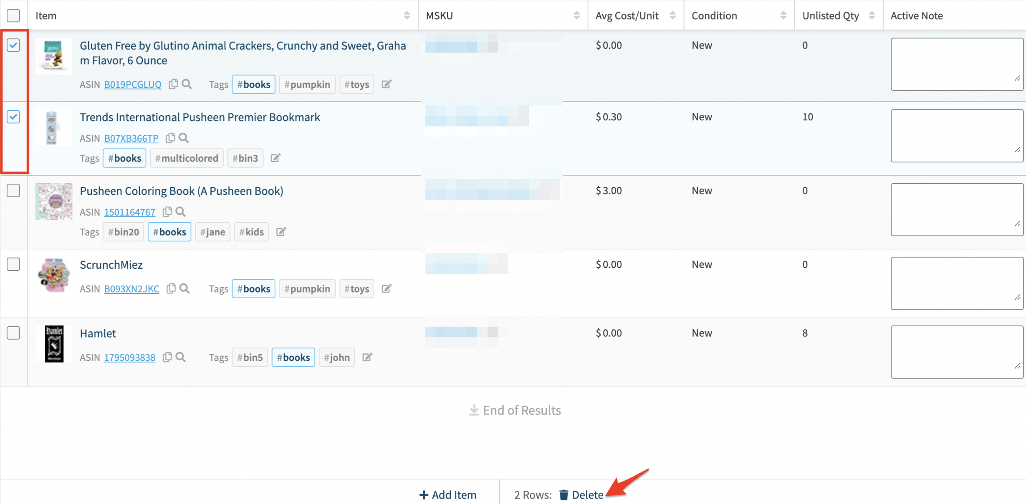Viewport: 1026px width, 504px height.
Task: Click the ScrunchMiez product thumbnail
Action: pos(54,275)
